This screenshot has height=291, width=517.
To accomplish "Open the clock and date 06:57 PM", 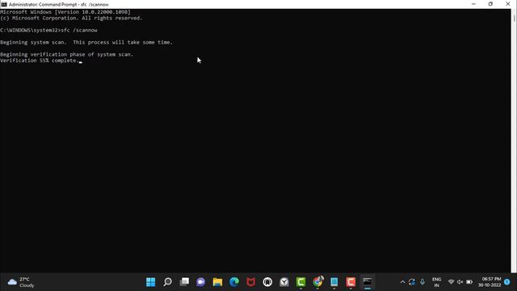I will [490, 282].
